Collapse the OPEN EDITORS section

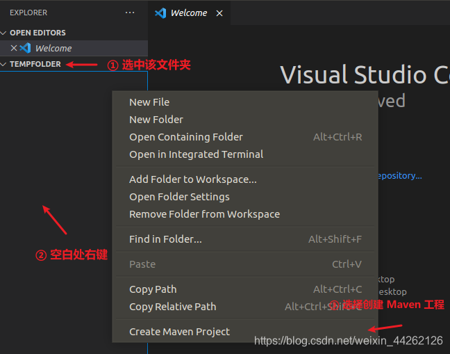coord(3,33)
